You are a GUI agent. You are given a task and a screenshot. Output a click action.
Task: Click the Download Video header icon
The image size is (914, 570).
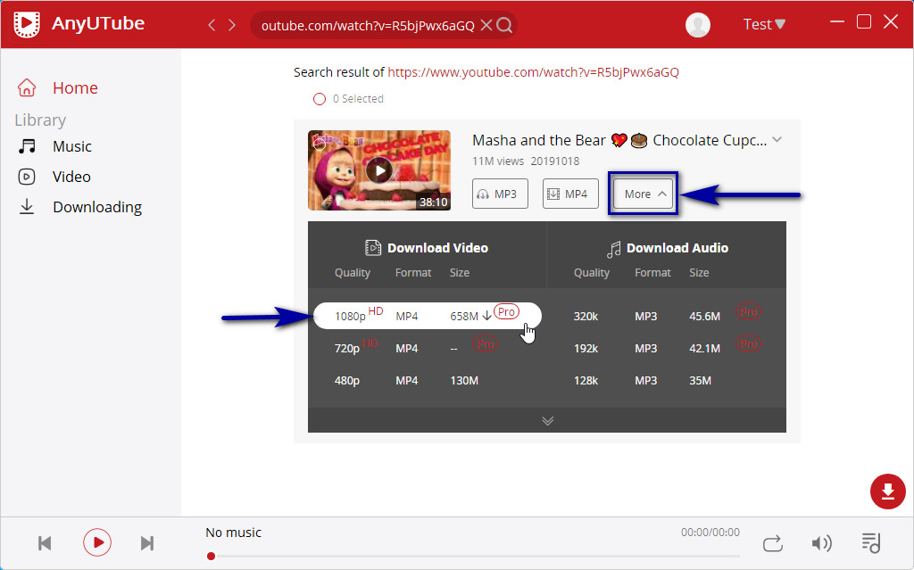tap(373, 248)
